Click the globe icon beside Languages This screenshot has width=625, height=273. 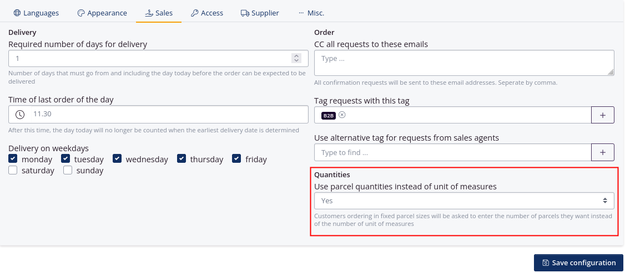pos(17,13)
